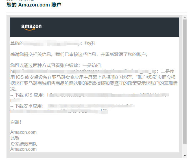The image size is (188, 162).
Task: Open the iOS app download link
Action: (108, 95)
